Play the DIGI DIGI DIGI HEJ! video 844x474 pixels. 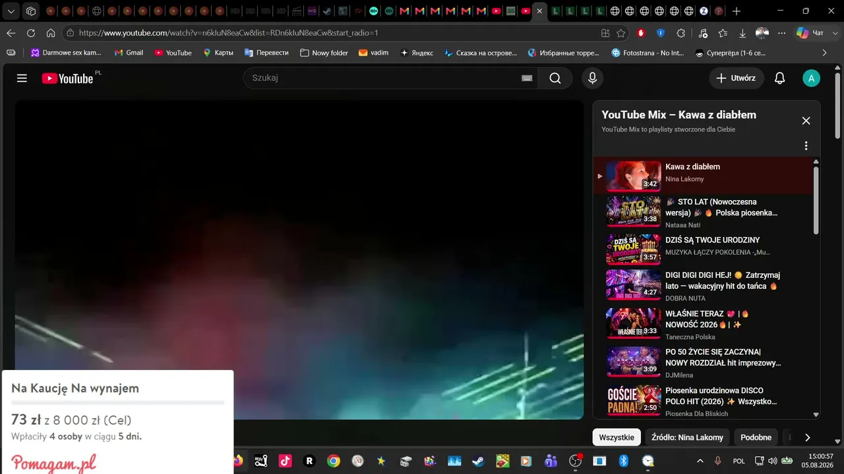click(704, 286)
